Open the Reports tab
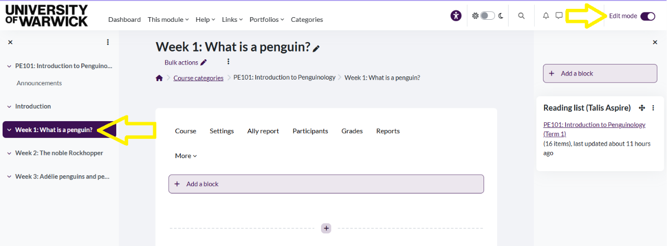Screen dimensions: 667x246 pyautogui.click(x=388, y=131)
